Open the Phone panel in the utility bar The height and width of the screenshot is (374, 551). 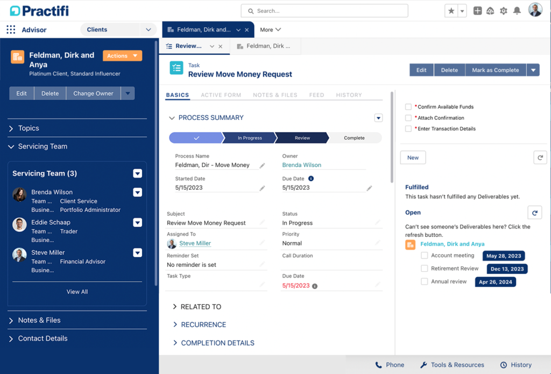(389, 364)
